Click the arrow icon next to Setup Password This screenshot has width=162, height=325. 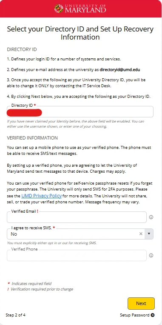[153, 315]
